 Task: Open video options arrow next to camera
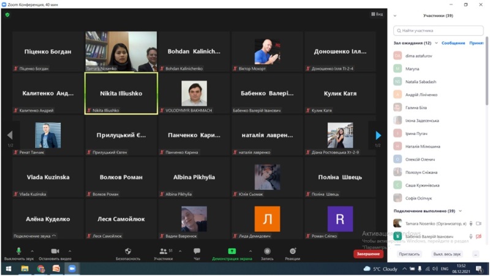69,251
